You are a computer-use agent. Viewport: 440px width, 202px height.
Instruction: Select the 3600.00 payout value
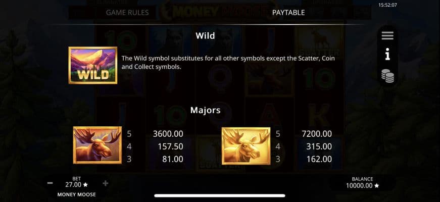coord(168,134)
